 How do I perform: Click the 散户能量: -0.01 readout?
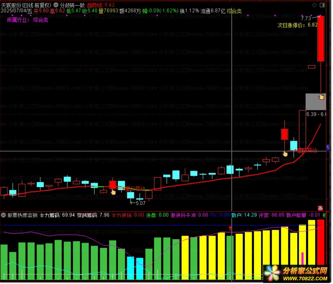303,215
